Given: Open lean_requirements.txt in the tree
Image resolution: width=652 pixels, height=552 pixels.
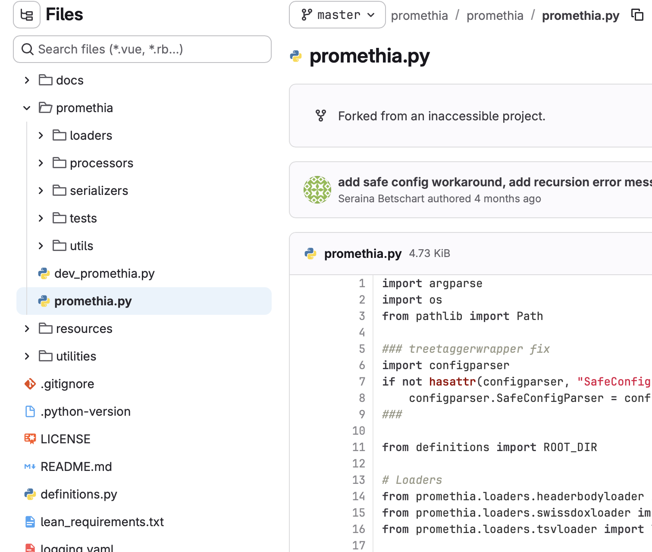Looking at the screenshot, I should tap(102, 522).
